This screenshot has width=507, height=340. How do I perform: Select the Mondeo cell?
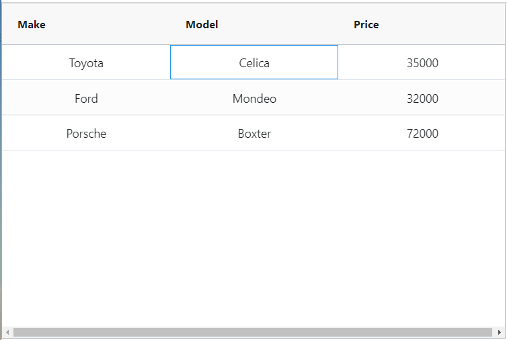254,98
